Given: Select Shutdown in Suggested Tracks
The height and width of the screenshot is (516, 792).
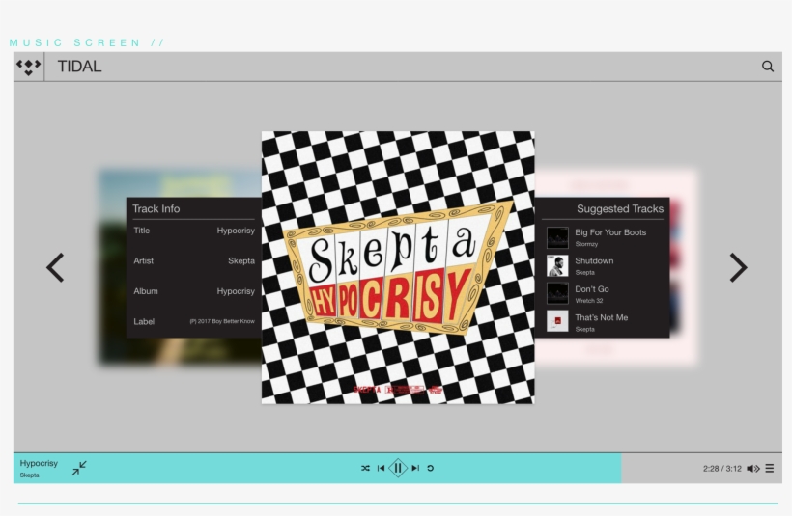Looking at the screenshot, I should tap(594, 261).
